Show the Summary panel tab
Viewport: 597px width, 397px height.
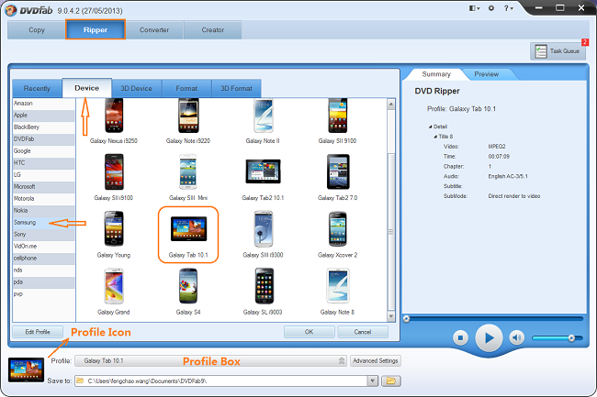(436, 74)
